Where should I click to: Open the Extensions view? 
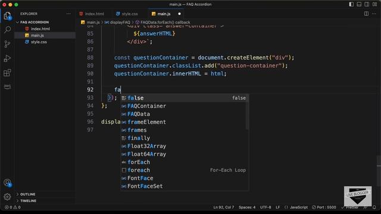7,73
